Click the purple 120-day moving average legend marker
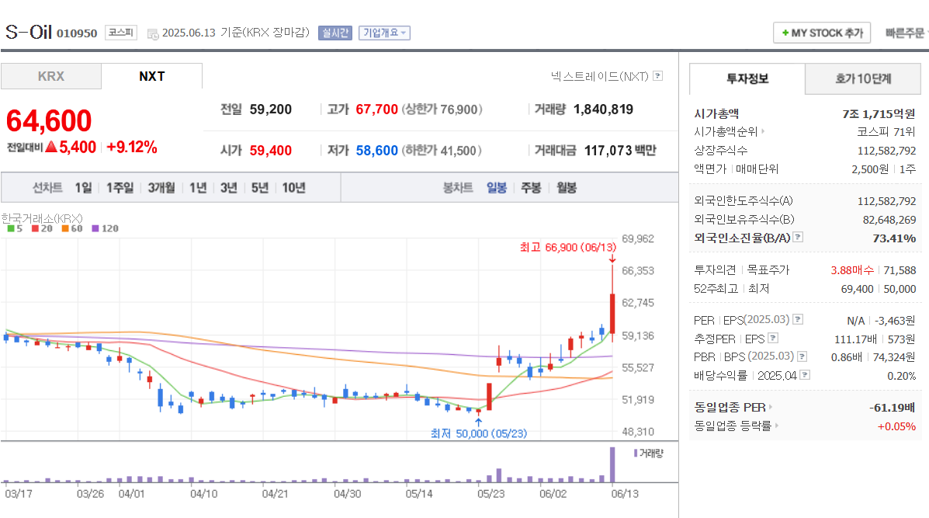929x518 pixels. (95, 228)
